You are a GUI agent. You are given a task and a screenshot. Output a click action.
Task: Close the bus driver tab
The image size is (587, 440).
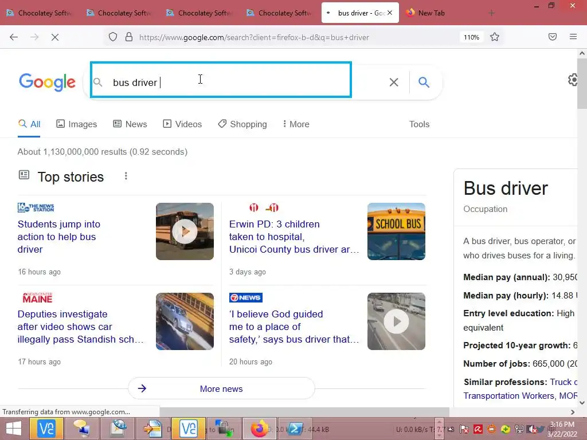390,13
